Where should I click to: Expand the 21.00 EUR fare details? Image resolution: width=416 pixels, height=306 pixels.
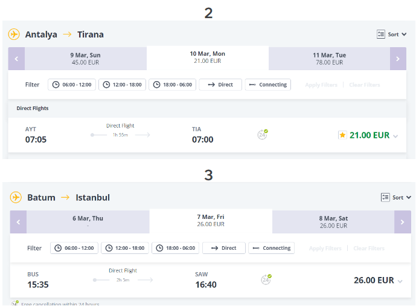[x=395, y=136]
